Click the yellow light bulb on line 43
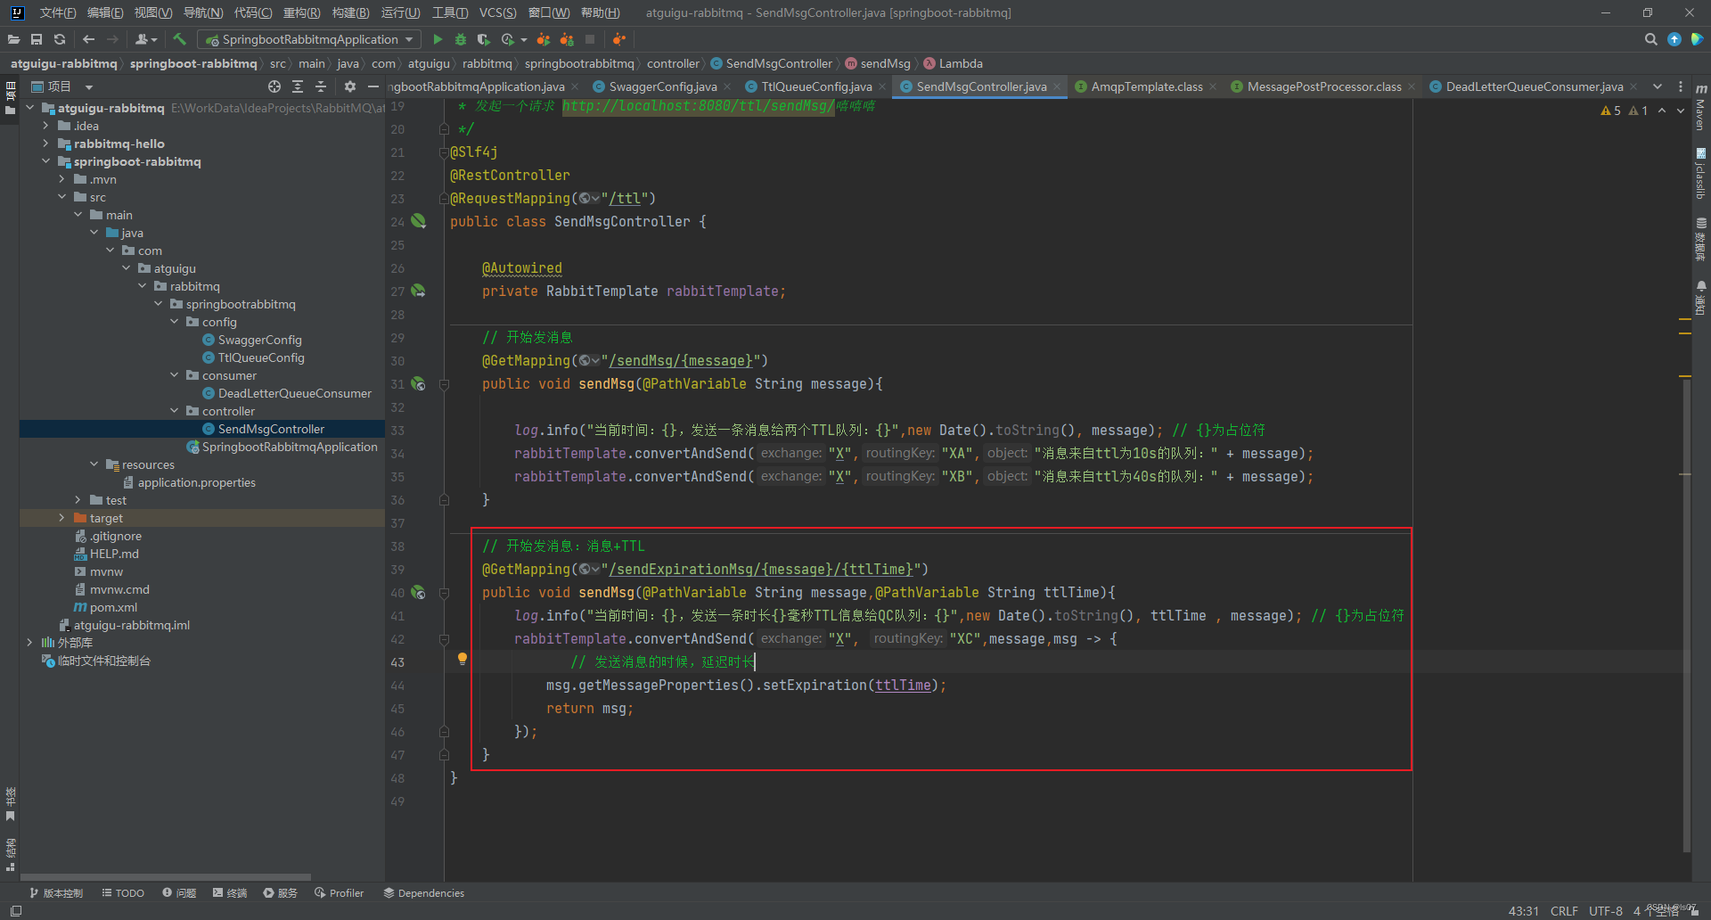 [x=463, y=660]
